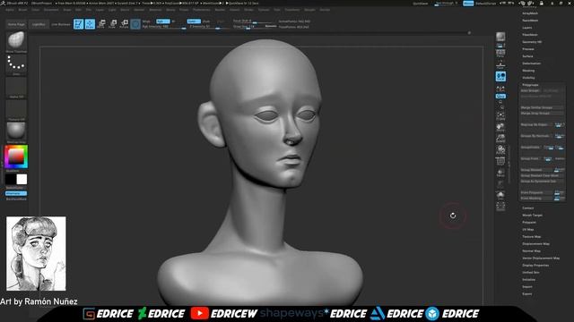
Task: Expand the NanoMesh subpalette
Action: pos(530,21)
